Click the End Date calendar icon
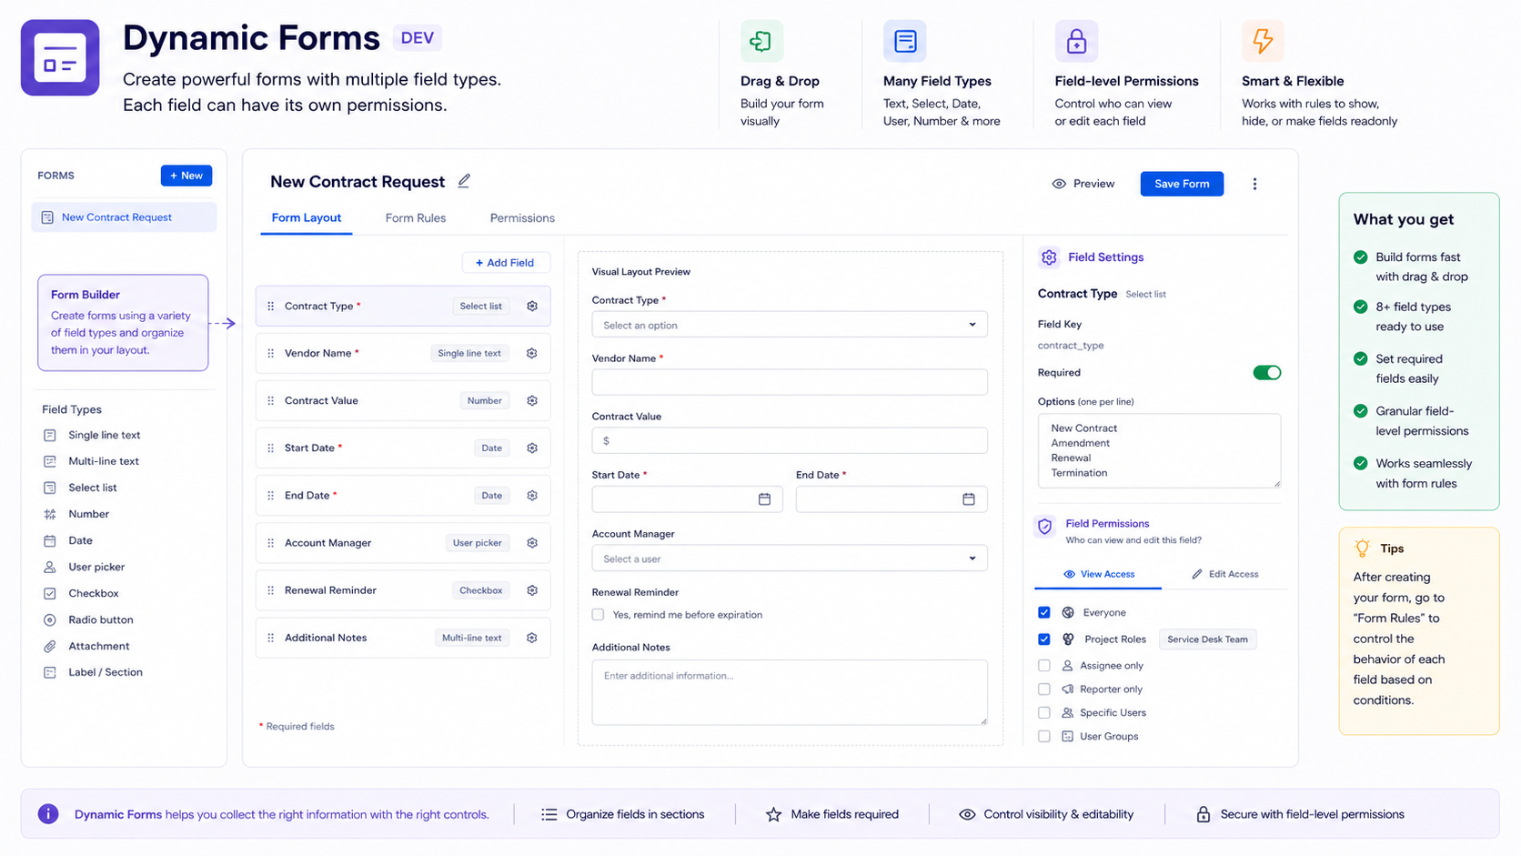The image size is (1521, 856). tap(969, 499)
